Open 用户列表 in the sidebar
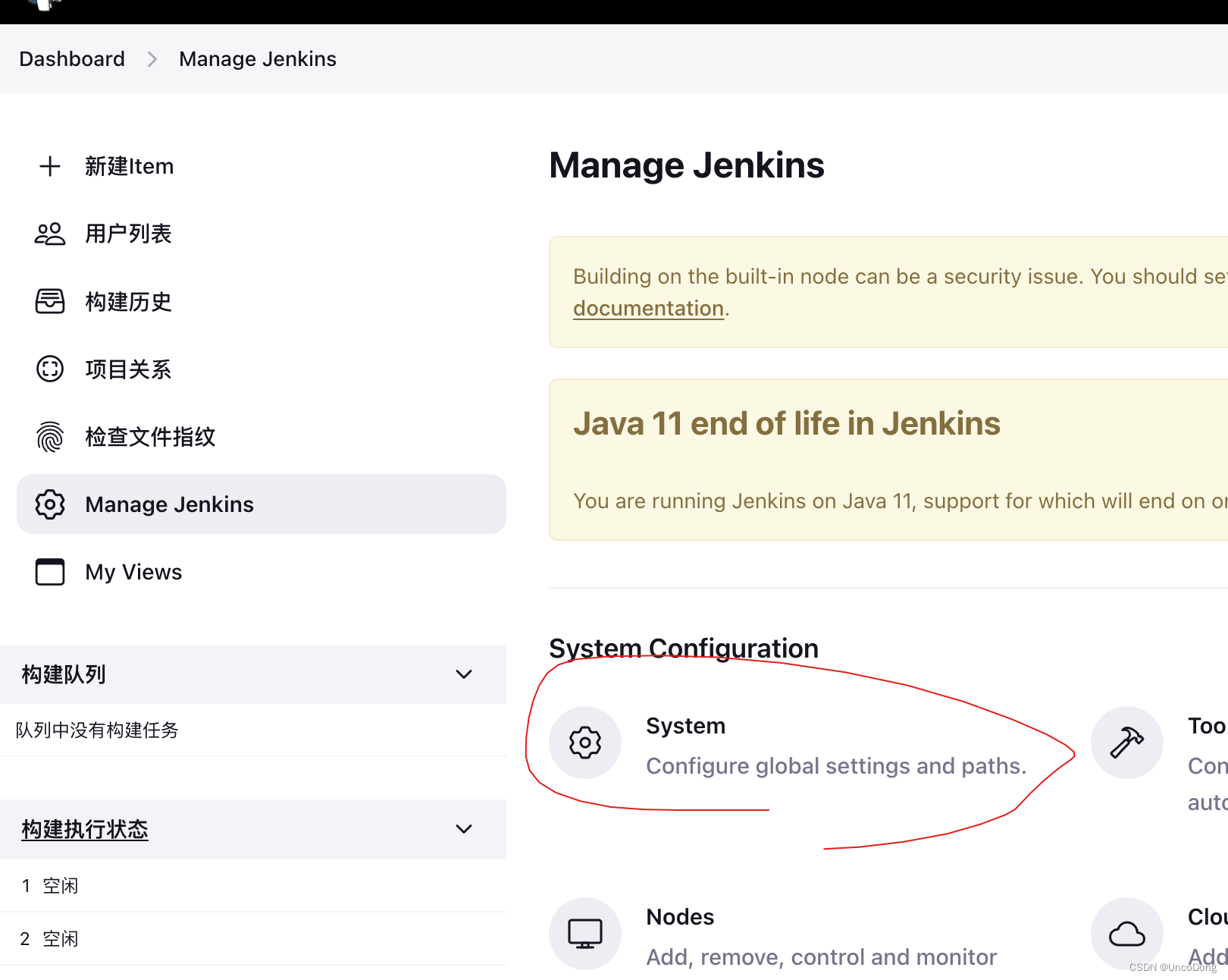This screenshot has height=980, width=1228. (x=261, y=234)
